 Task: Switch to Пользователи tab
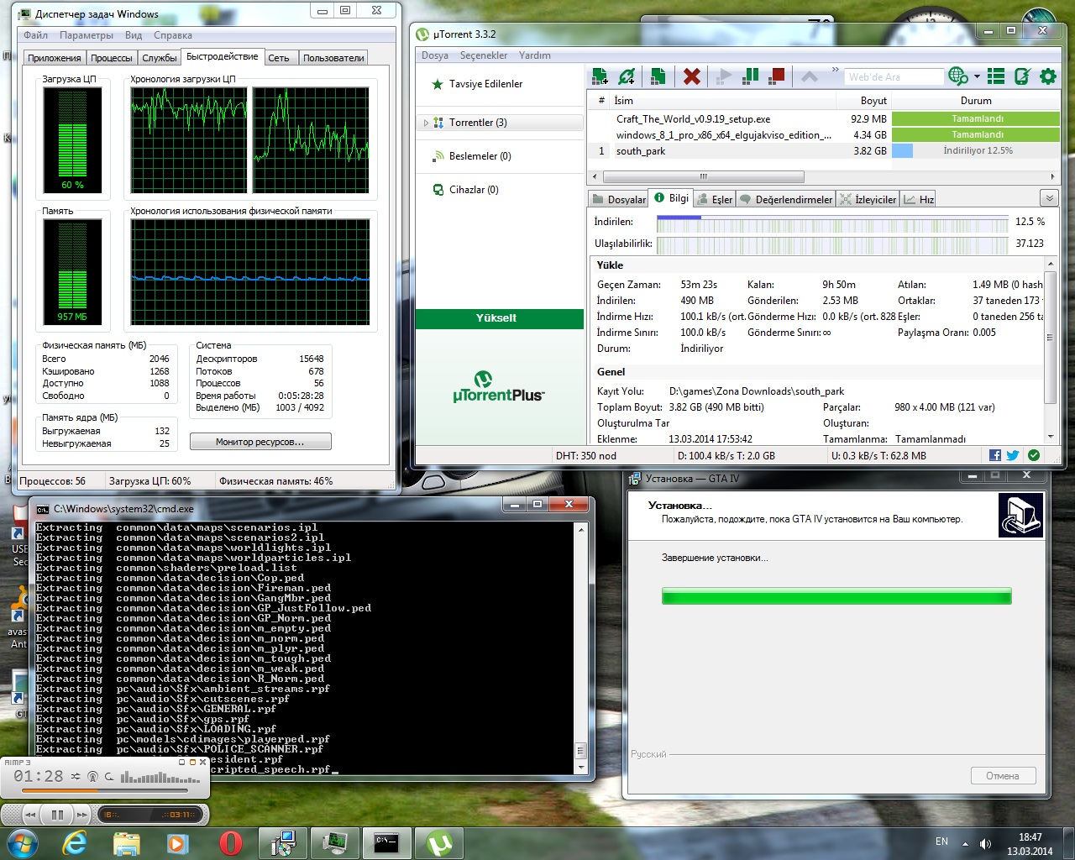(333, 58)
